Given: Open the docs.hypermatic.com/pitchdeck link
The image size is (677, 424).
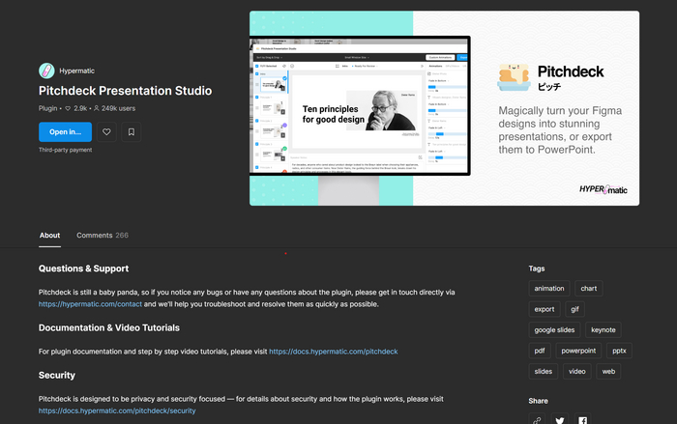Looking at the screenshot, I should 334,352.
